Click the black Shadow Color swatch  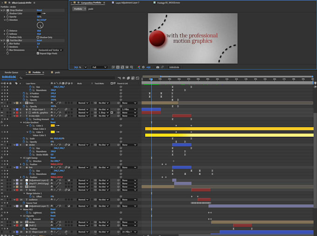[39, 13]
